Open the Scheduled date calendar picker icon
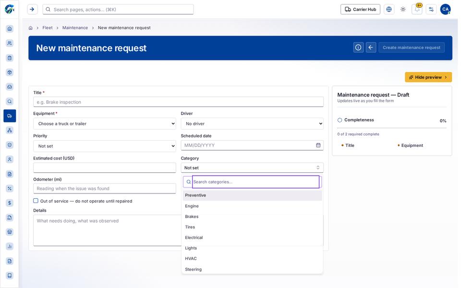 (318, 145)
